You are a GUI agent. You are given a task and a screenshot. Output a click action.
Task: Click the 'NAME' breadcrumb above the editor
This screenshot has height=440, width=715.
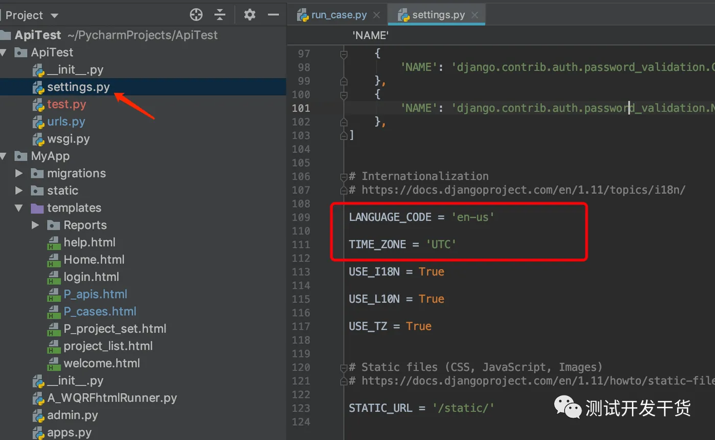coord(371,35)
